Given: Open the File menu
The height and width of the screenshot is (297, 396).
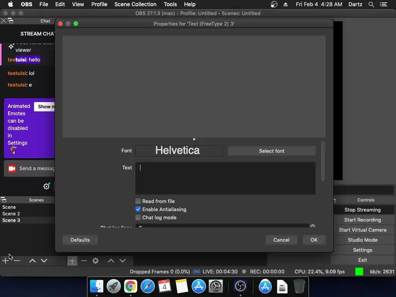Looking at the screenshot, I should coord(44,4).
